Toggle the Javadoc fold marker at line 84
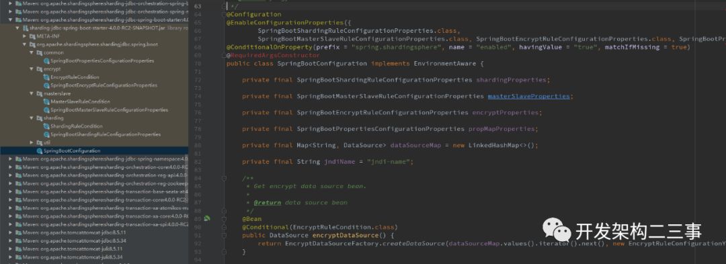 224,178
